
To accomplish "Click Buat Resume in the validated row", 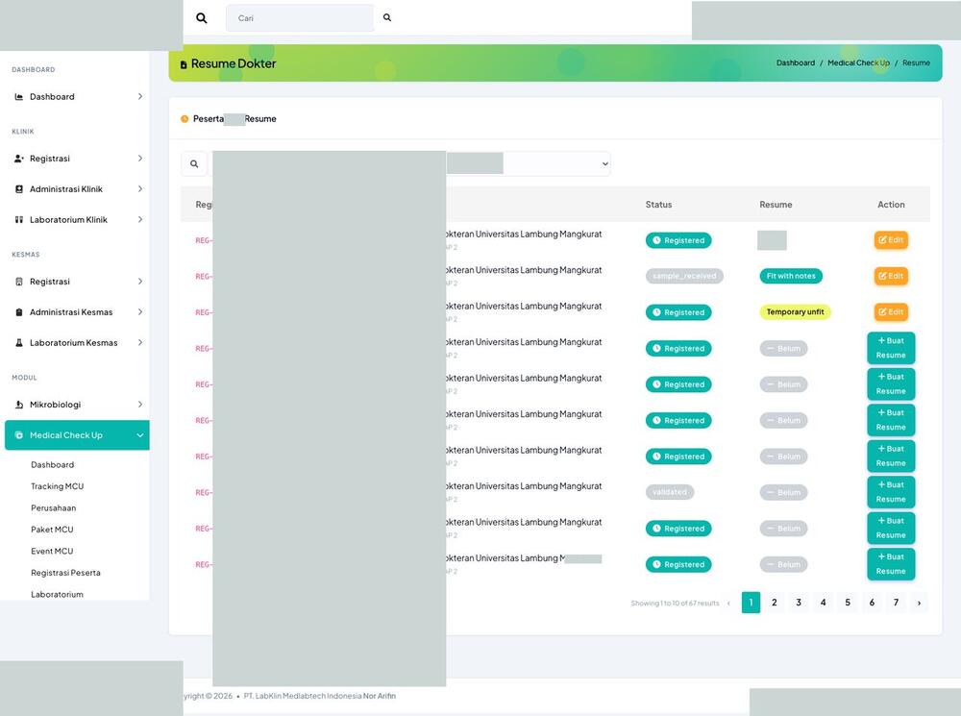I will [891, 492].
